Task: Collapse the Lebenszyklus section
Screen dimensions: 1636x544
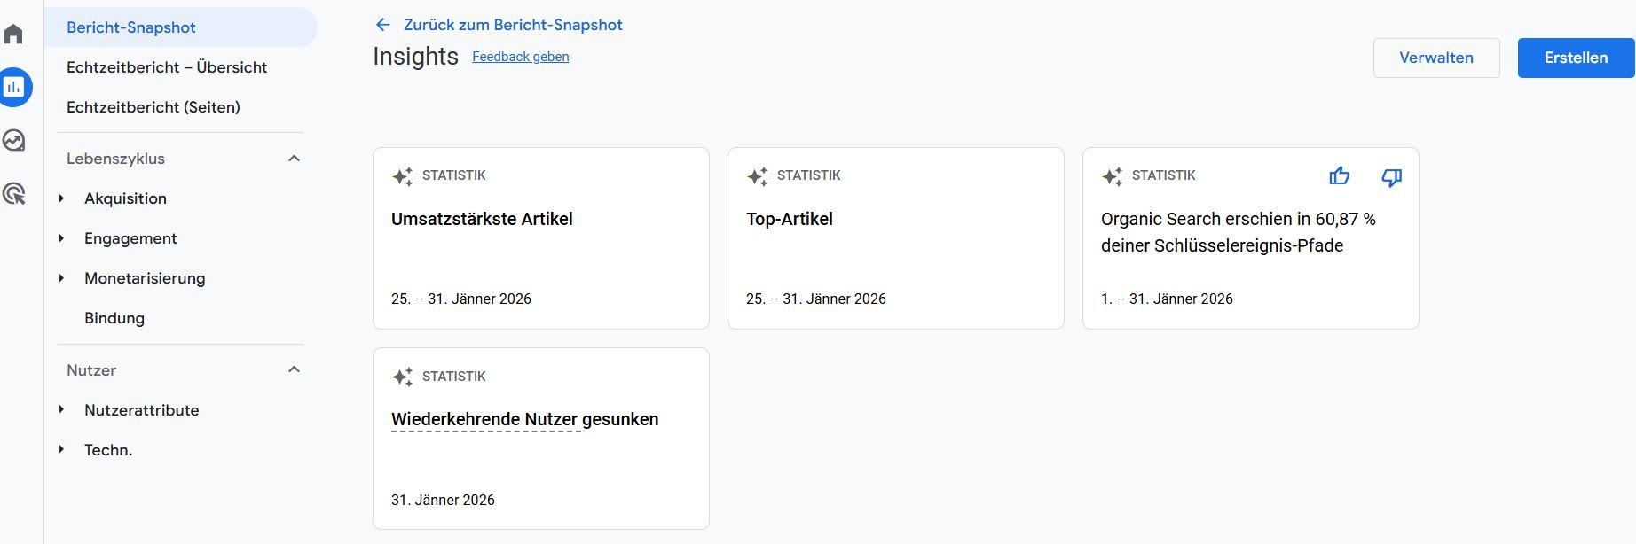Action: pyautogui.click(x=295, y=158)
